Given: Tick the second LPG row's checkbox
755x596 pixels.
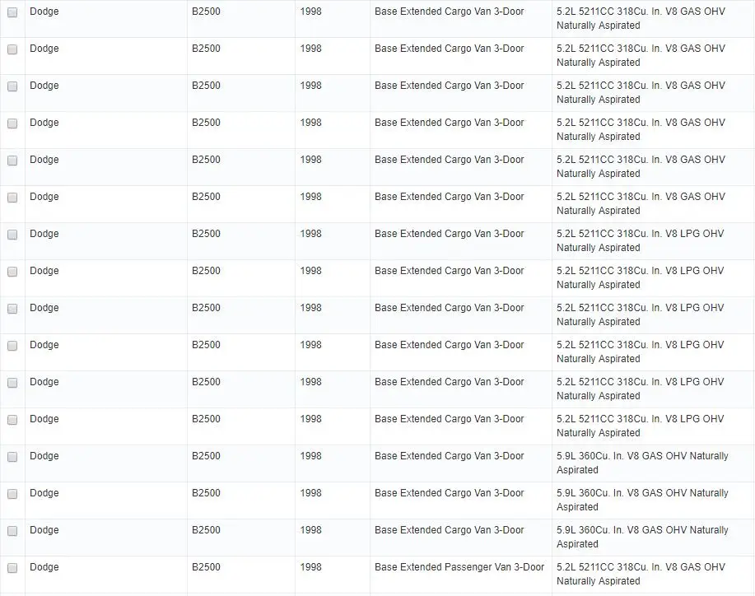Looking at the screenshot, I should coord(12,272).
